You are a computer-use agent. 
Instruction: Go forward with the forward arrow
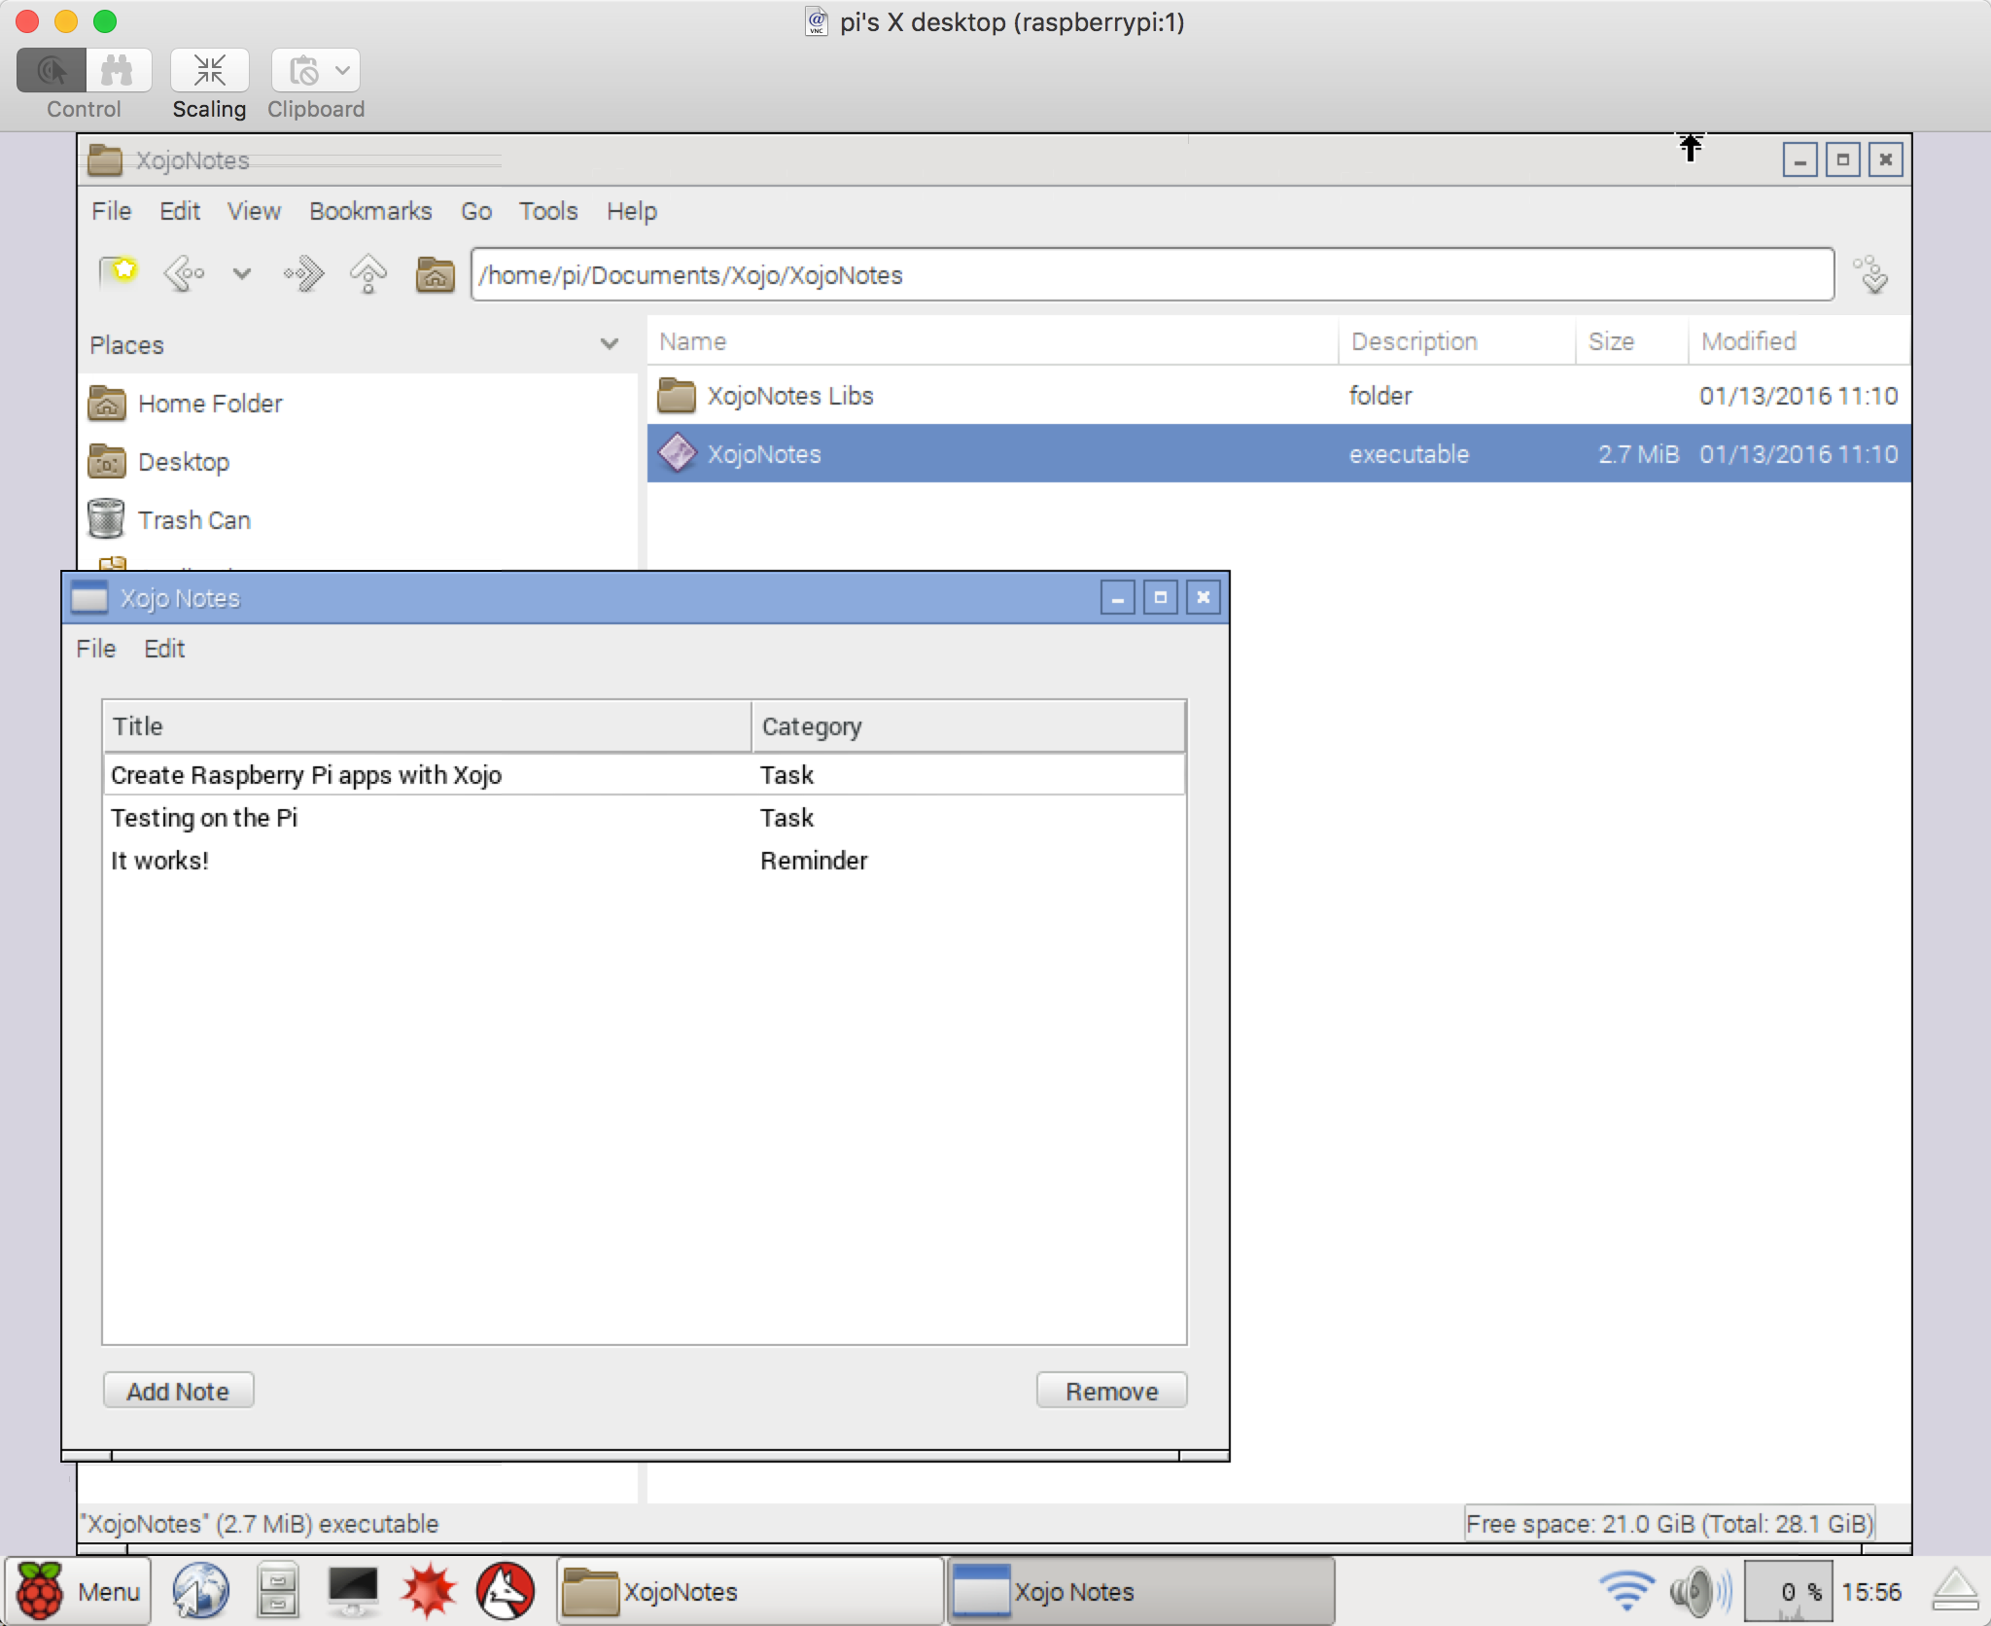304,274
